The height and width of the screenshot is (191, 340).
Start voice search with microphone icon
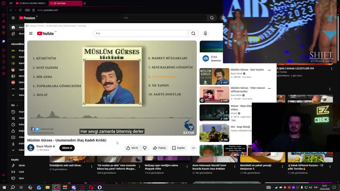pyautogui.click(x=205, y=33)
